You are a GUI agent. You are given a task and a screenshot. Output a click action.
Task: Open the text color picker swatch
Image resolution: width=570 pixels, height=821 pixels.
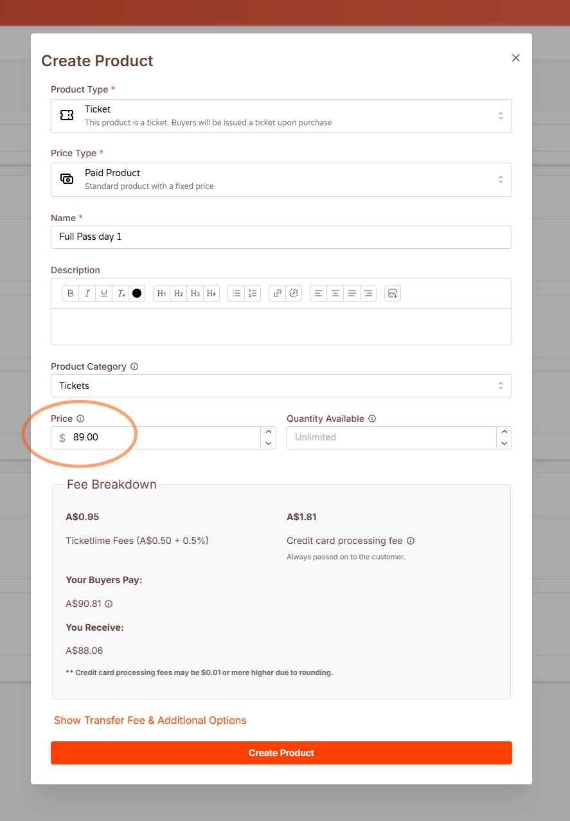click(x=137, y=293)
